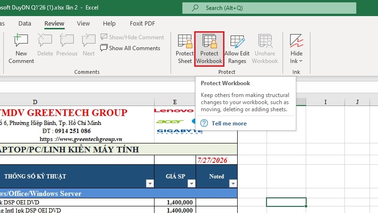Image resolution: width=378 pixels, height=213 pixels.
Task: Open filter dropdown for THÔNG SỐ KỸ THUẬT
Action: [150, 184]
